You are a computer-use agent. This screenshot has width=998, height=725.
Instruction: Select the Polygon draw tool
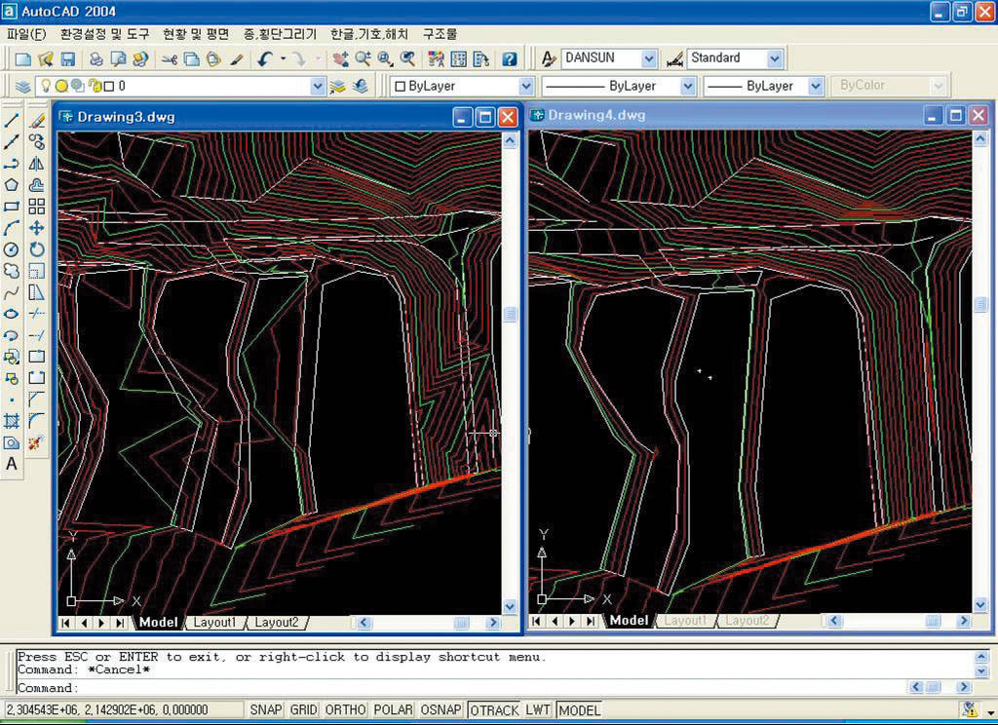coord(12,185)
